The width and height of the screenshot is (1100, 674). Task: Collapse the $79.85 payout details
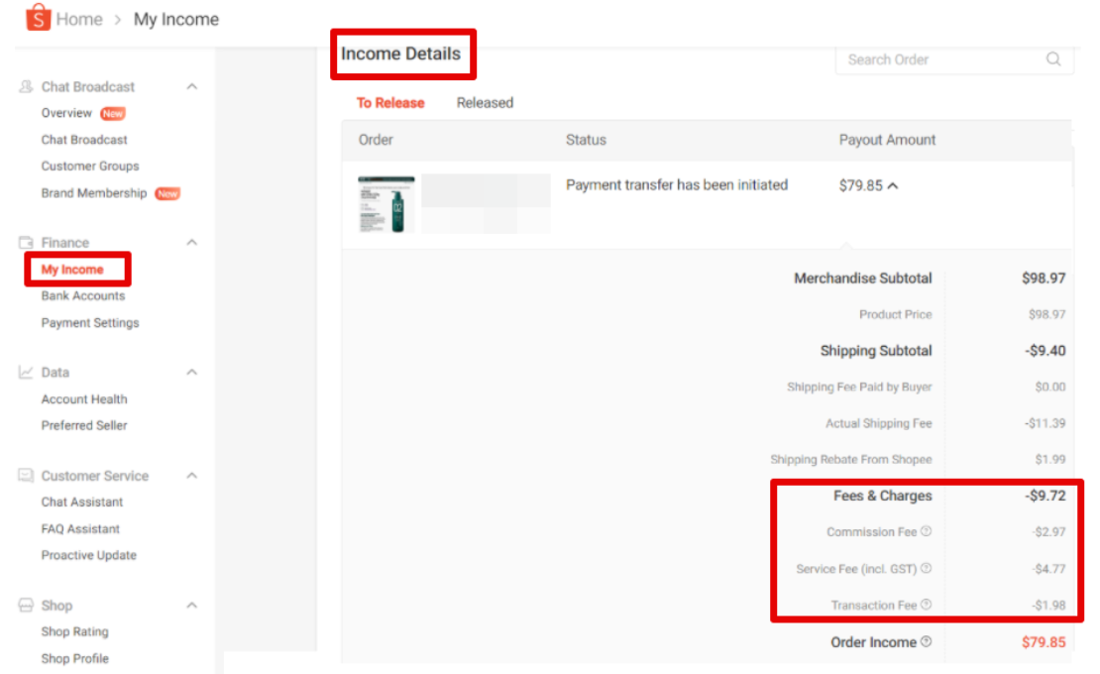pos(893,185)
